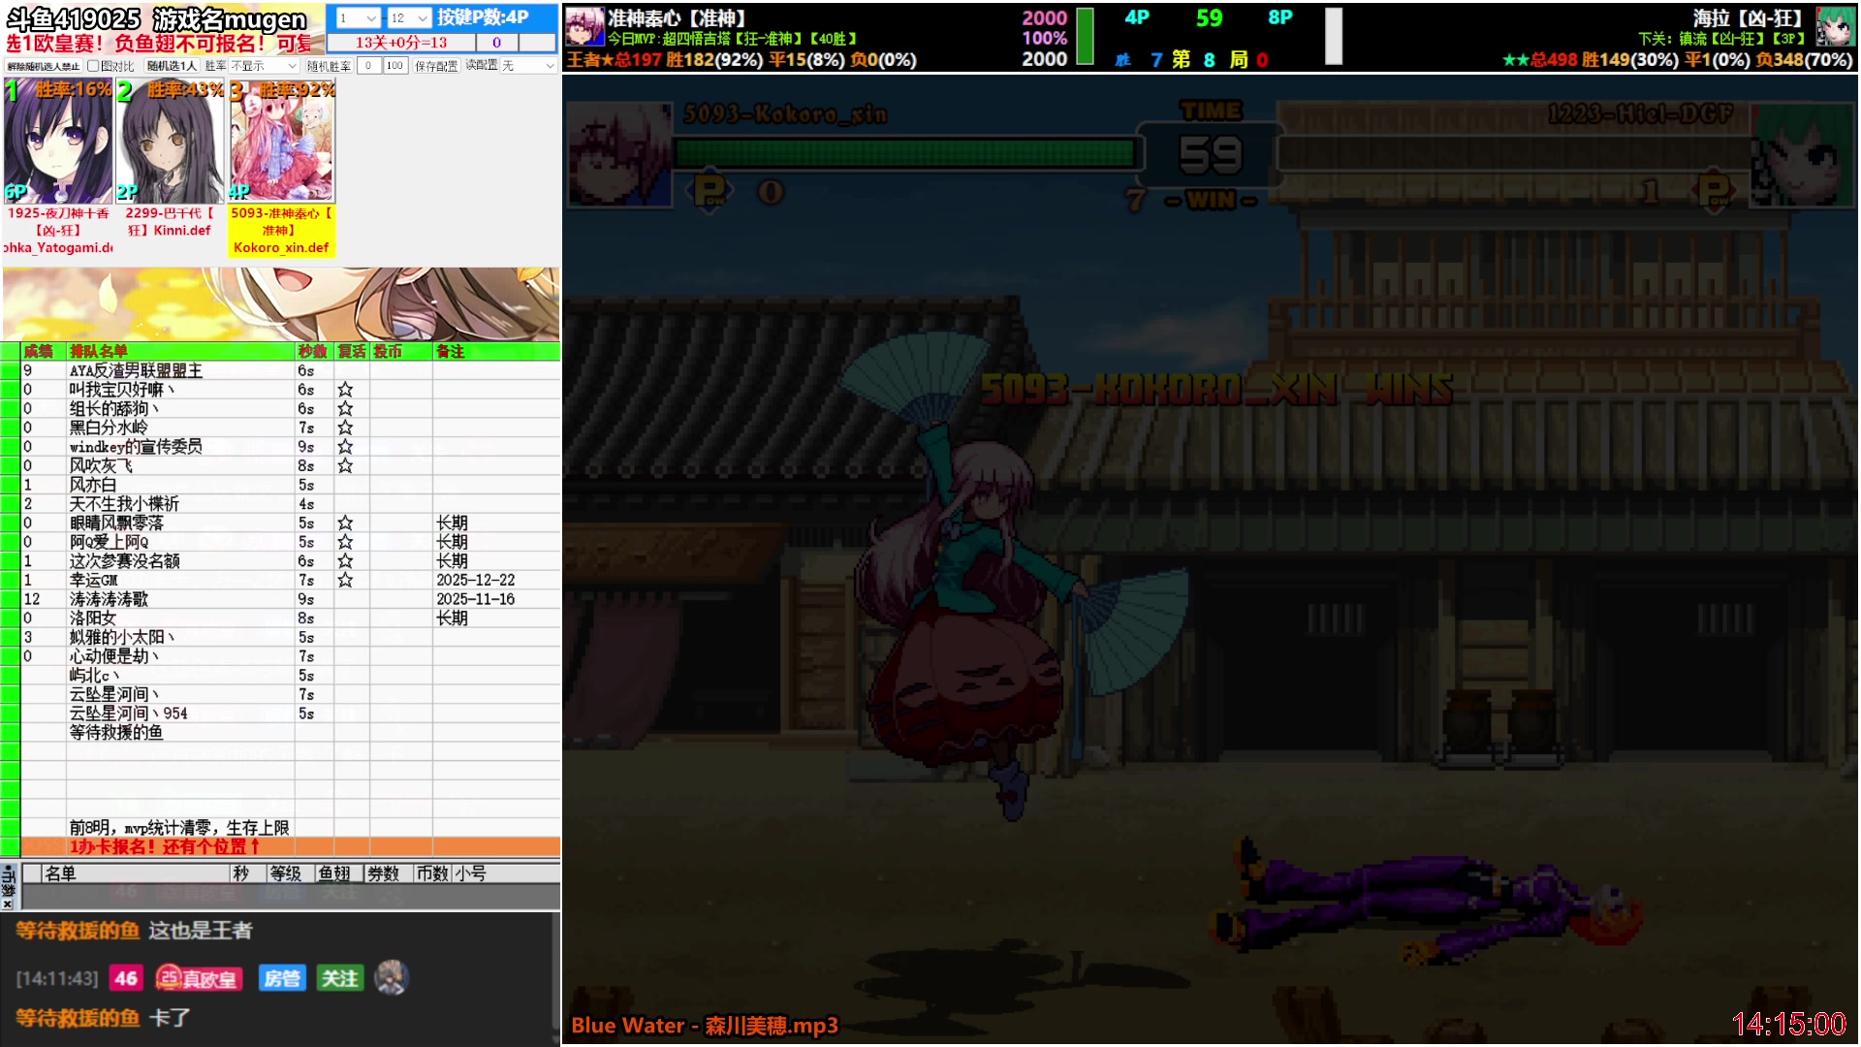The width and height of the screenshot is (1861, 1047).
Task: Click the Blue Water song title
Action: tap(705, 1025)
